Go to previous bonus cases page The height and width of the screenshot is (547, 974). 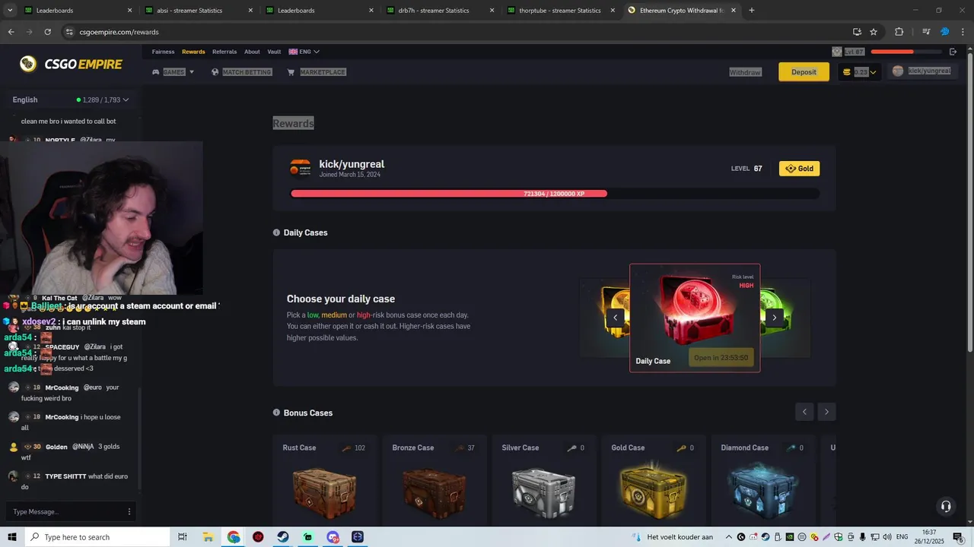[x=804, y=412]
